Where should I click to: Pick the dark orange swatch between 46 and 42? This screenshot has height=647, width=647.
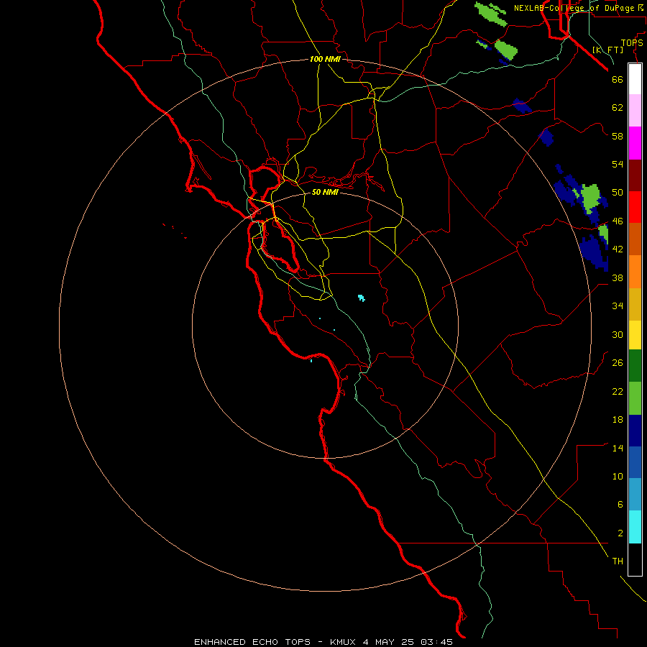pos(635,239)
